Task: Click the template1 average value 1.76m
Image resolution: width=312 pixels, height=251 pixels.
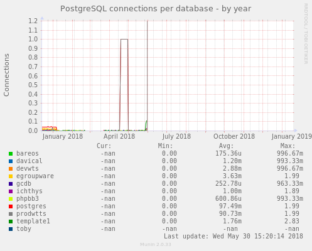Action: pos(232,222)
